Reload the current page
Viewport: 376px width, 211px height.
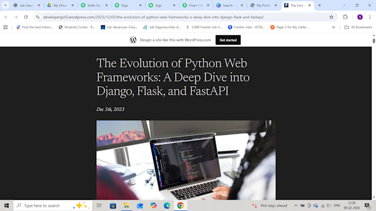pos(26,17)
